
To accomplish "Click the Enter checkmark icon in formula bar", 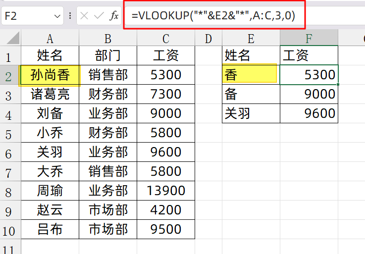I will point(99,16).
